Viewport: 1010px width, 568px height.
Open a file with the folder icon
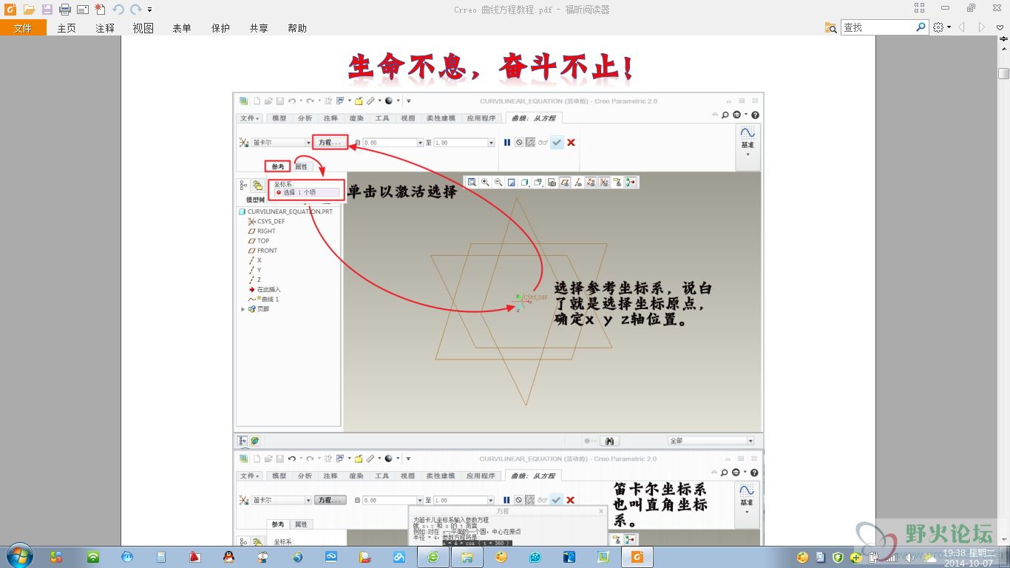(29, 10)
